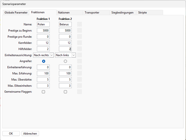This screenshot has height=140, width=186.
Task: Click Prestige pro Runde field for Fraktion 2
Action: pyautogui.click(x=65, y=37)
